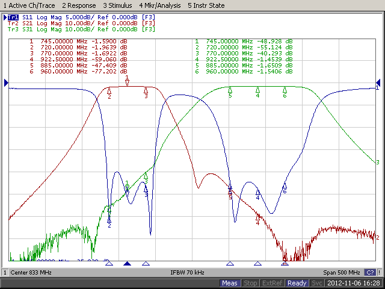
Task: Click the IFBW 70 kHz field
Action: [x=187, y=272]
